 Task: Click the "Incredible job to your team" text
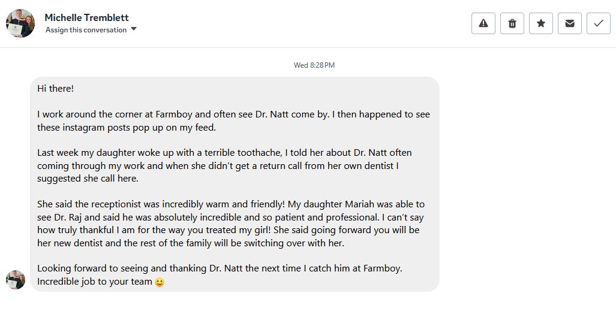coord(95,282)
